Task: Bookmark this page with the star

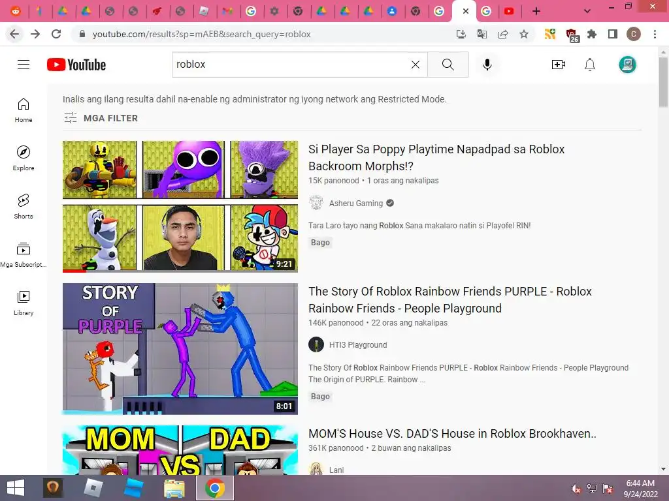Action: [x=524, y=34]
